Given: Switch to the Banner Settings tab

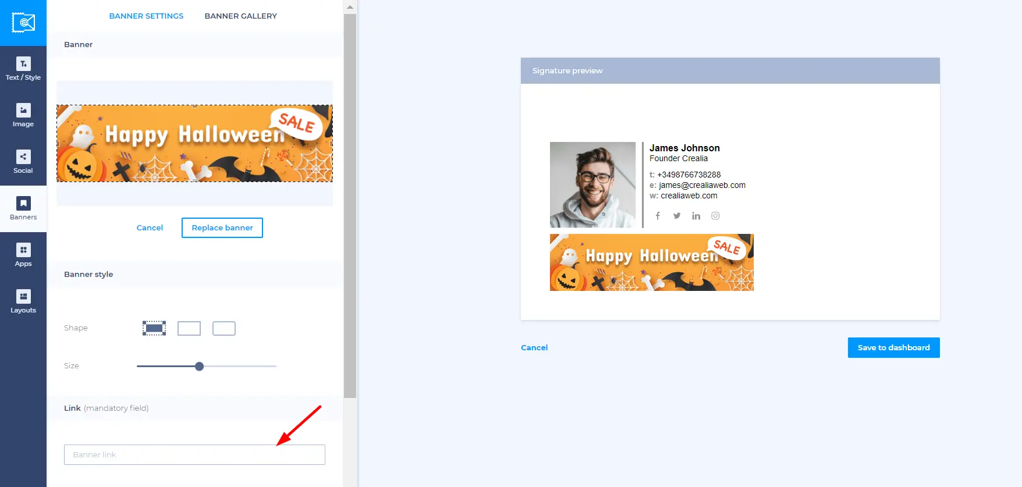Looking at the screenshot, I should 146,16.
